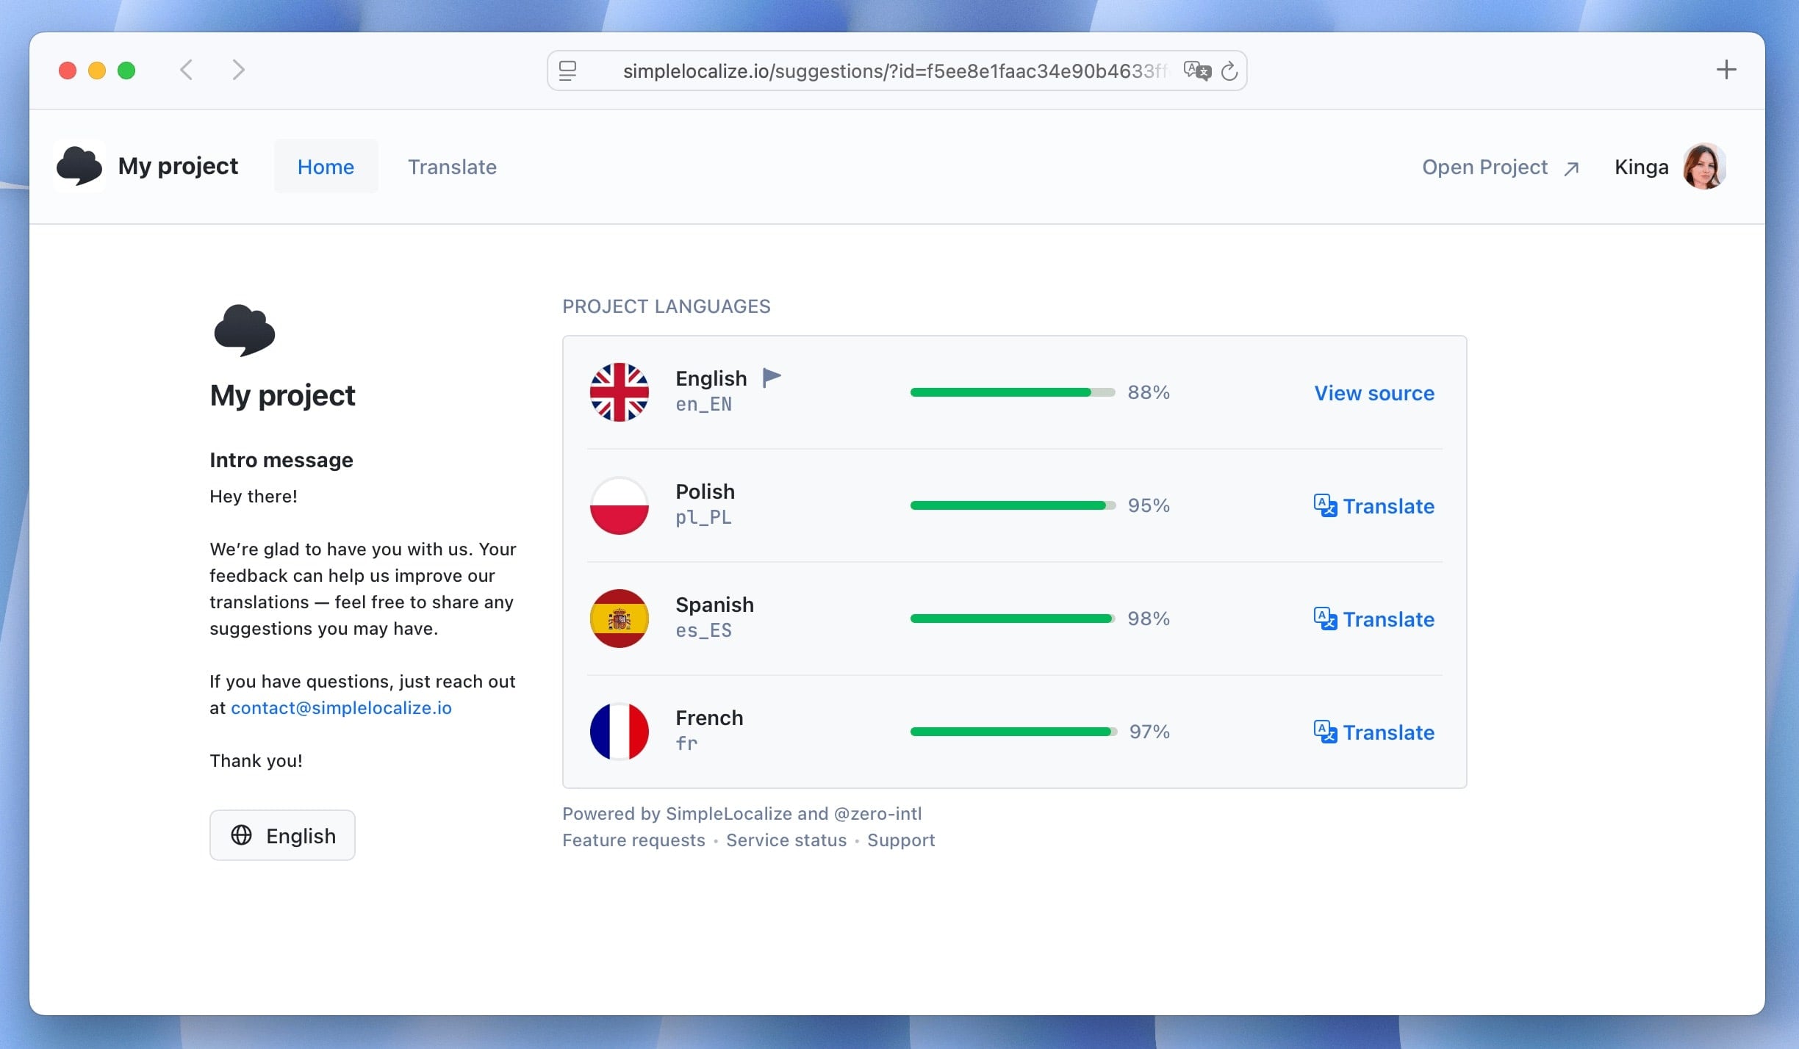
Task: Click the United Kingdom flag icon
Action: pos(619,392)
